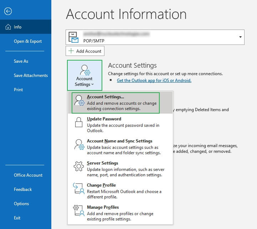This screenshot has height=229, width=257.
Task: Open Server Settings from the menu
Action: click(120, 169)
